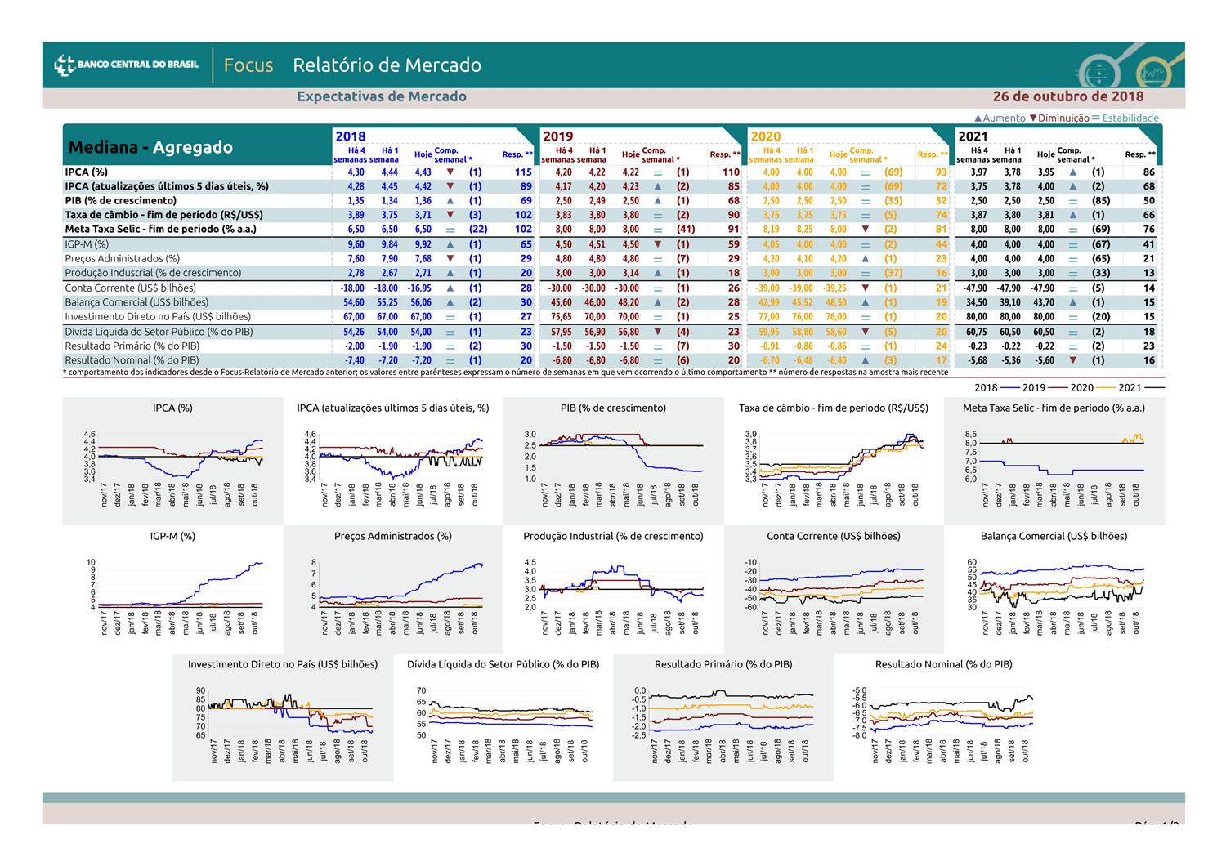Click the 2021 Hoje value 43,70 for Balança Comercial
Image resolution: width=1226 pixels, height=866 pixels.
pyautogui.click(x=1044, y=302)
